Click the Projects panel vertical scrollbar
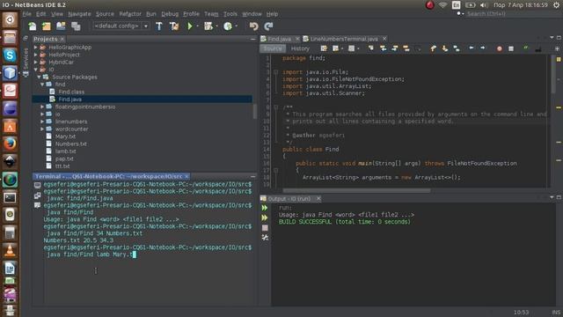The image size is (563, 317). pos(255,112)
